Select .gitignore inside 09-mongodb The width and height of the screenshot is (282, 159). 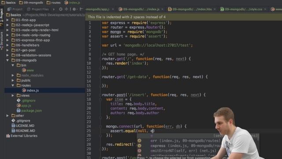(x=26, y=101)
